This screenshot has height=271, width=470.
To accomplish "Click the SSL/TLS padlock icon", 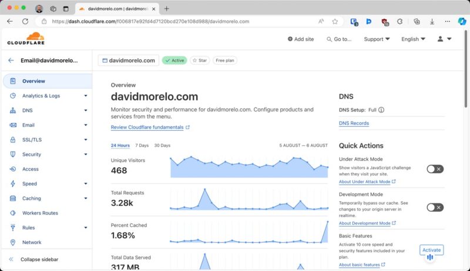I will pos(12,140).
